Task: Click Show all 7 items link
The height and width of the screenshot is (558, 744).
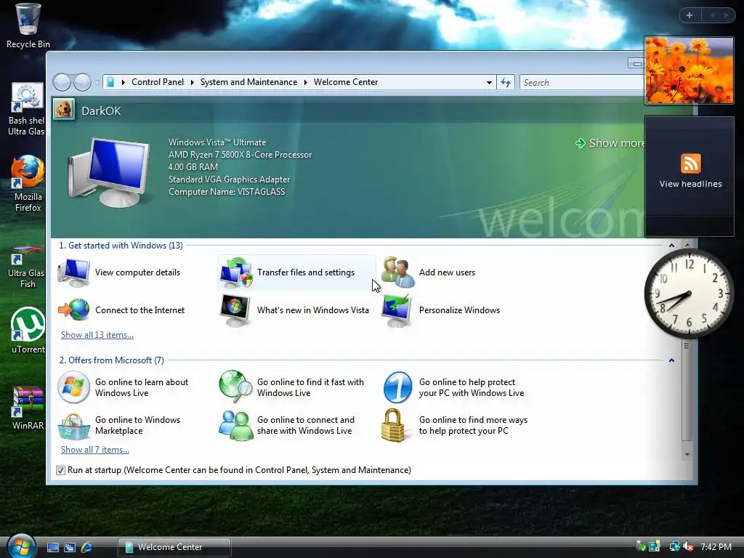Action: (x=95, y=450)
